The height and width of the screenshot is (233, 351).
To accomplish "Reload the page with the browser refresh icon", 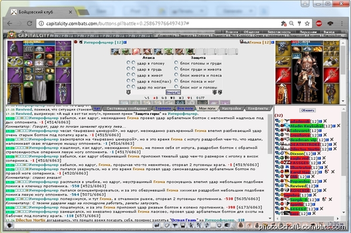I will pyautogui.click(x=29, y=23).
